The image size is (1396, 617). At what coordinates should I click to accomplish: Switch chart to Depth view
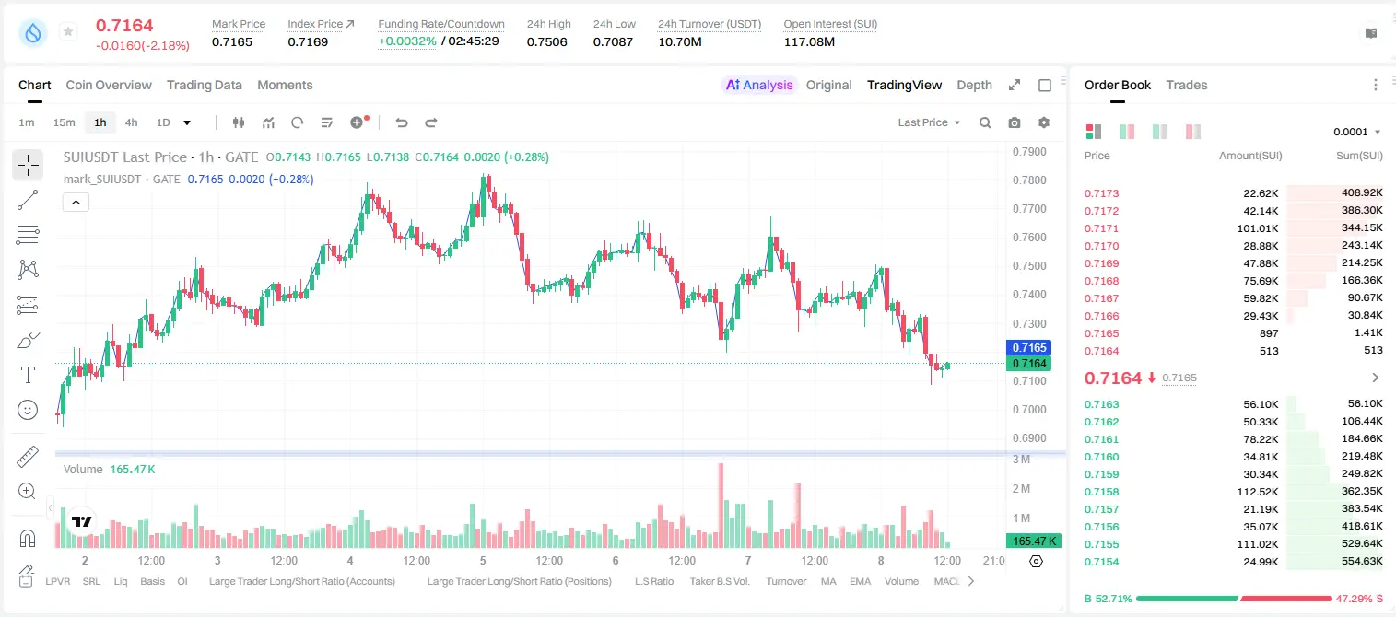tap(974, 85)
